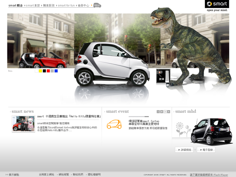The height and width of the screenshot is (177, 236).
Task: Click the Flash Player download link
Action: coord(209,175)
